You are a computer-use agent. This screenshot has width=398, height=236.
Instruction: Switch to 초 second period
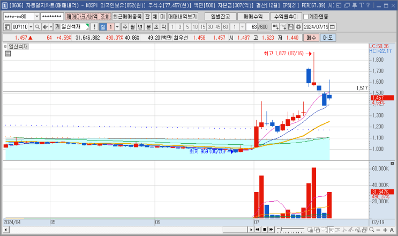tap(156, 27)
